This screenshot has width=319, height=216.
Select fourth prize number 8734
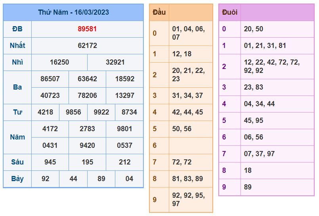coord(129,112)
